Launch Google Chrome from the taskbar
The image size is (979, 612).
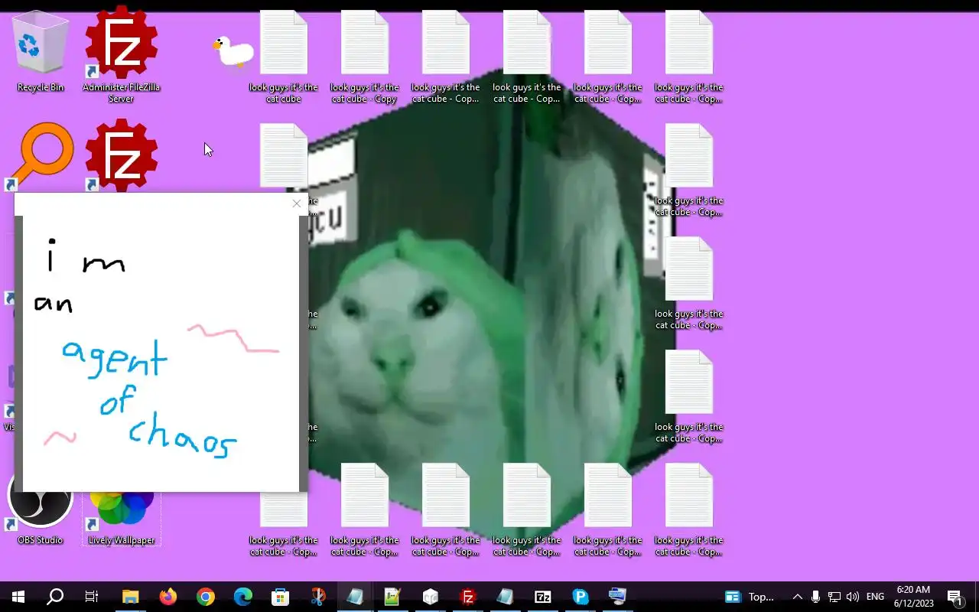[x=205, y=597]
